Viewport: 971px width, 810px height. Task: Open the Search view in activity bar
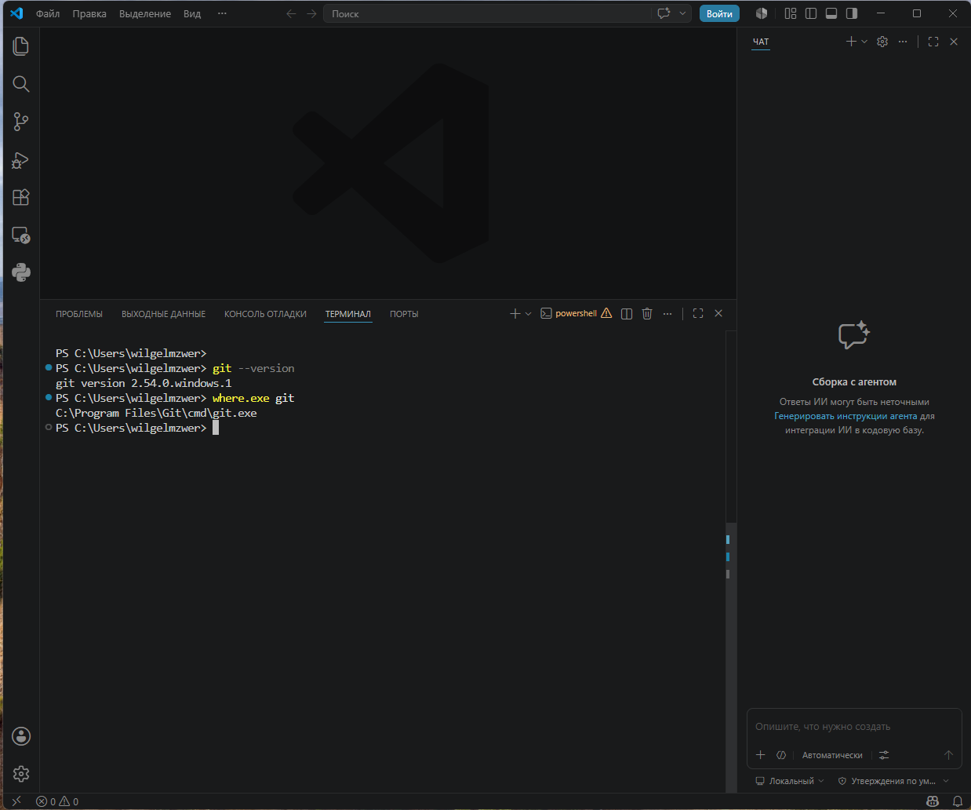[21, 84]
